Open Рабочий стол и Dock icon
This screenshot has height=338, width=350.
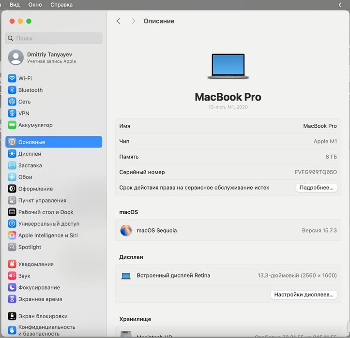tap(12, 212)
